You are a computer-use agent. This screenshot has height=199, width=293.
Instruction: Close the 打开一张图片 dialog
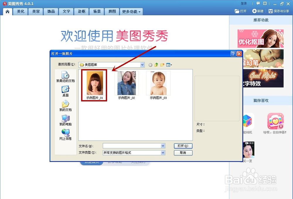(239, 54)
